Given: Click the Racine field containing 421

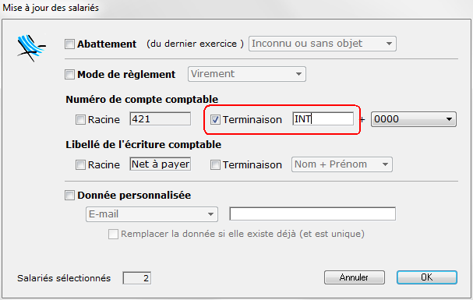Looking at the screenshot, I should [161, 118].
